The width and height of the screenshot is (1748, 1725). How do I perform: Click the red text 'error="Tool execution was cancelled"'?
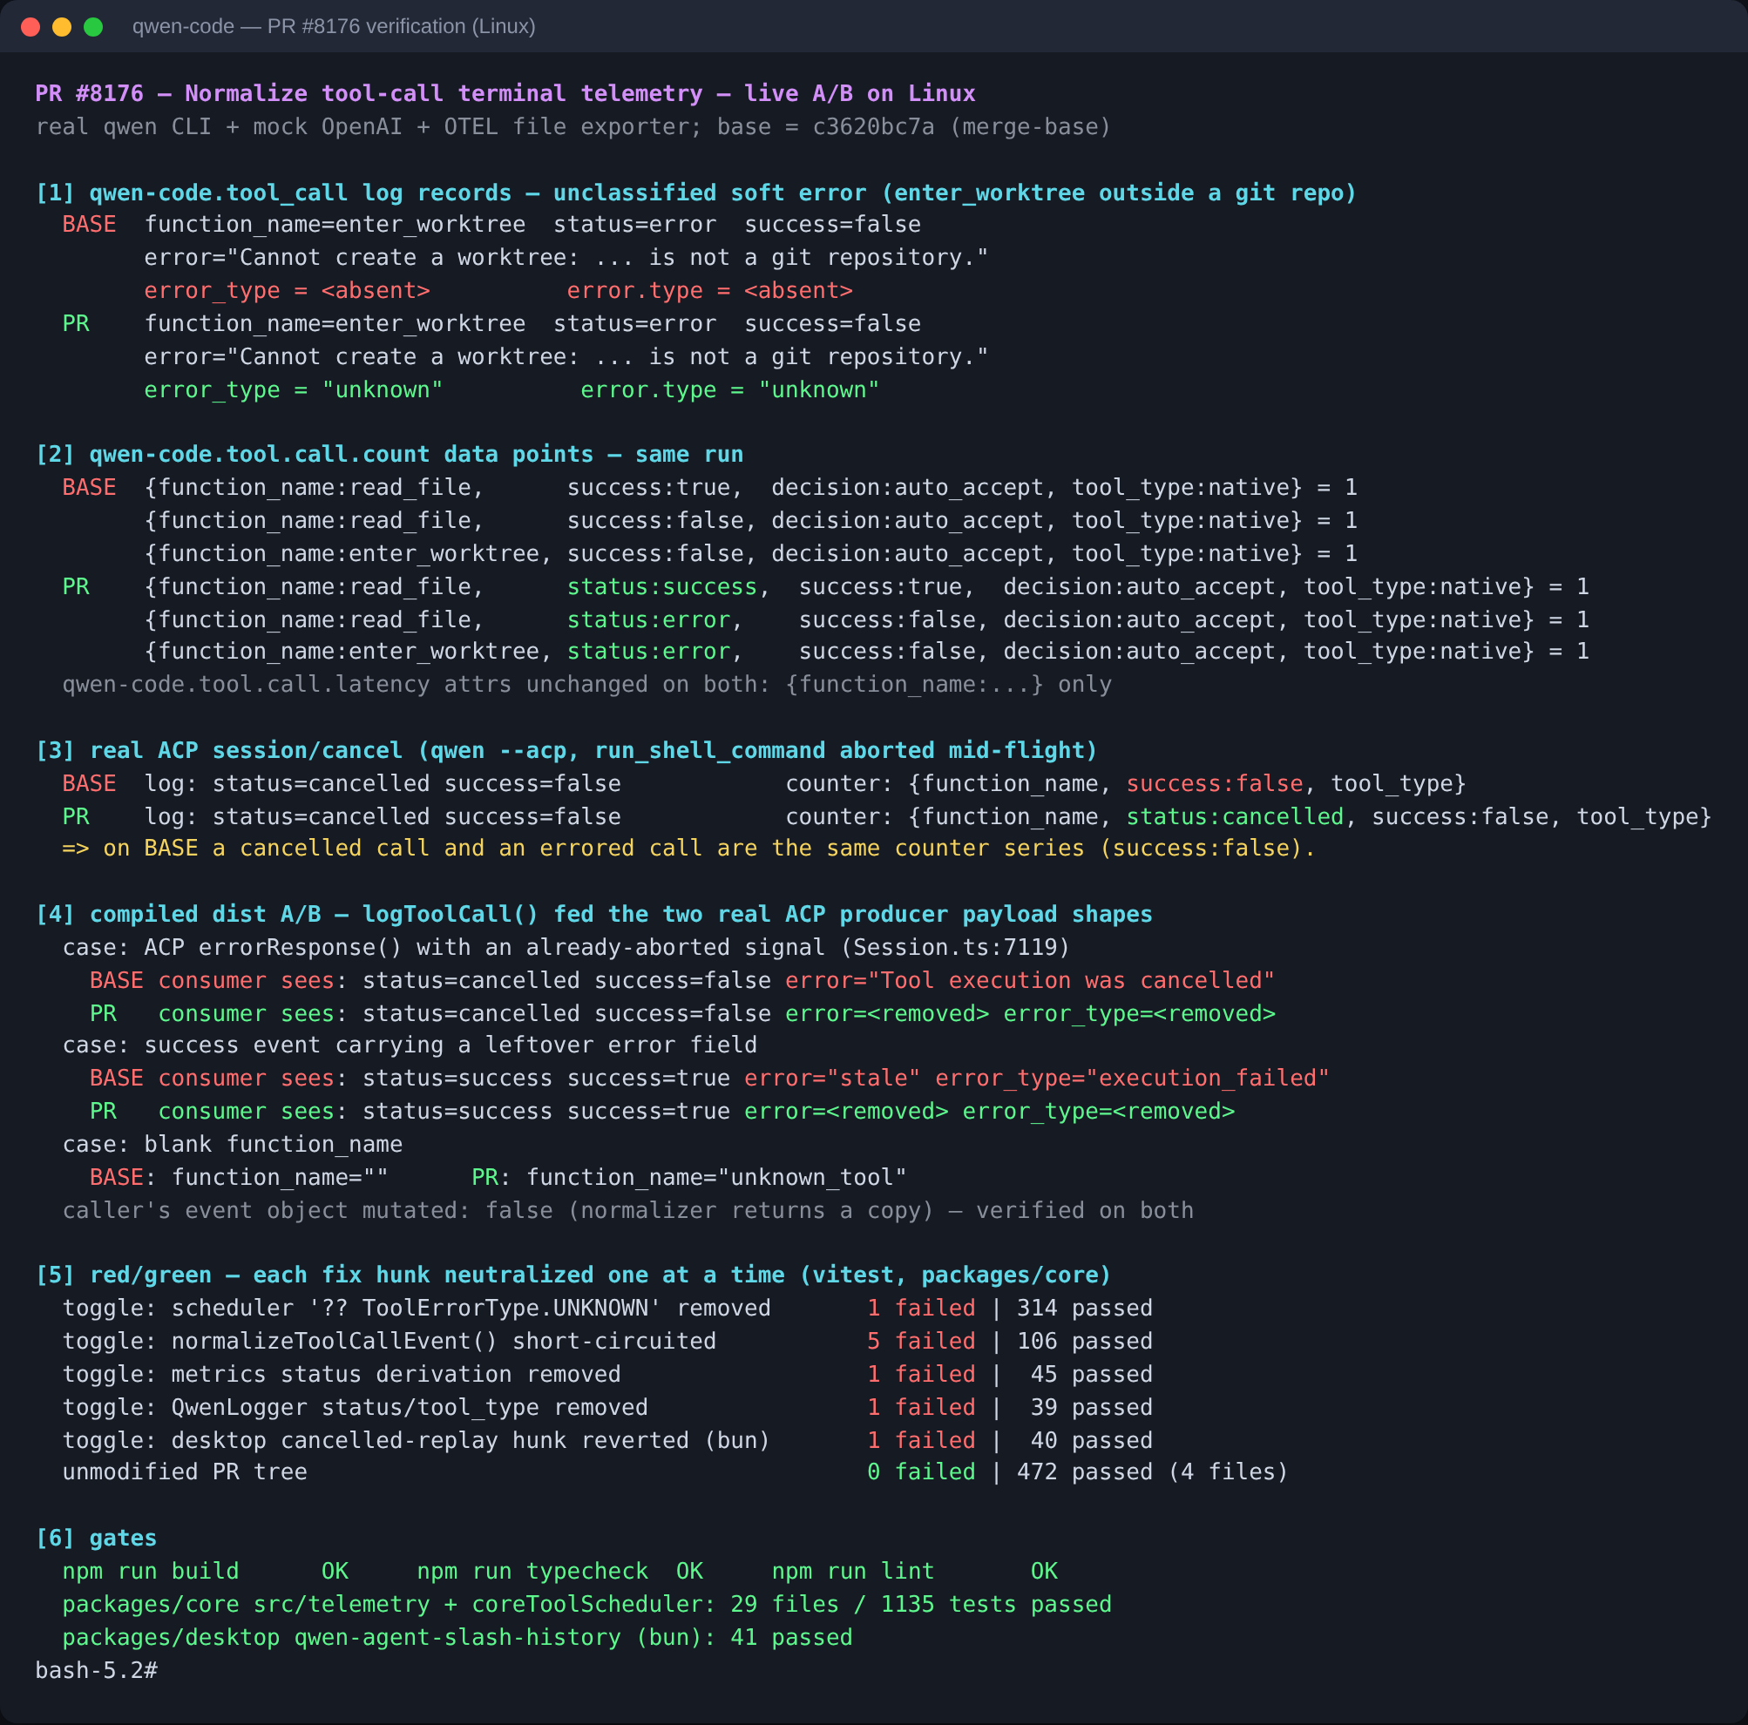tap(1030, 980)
